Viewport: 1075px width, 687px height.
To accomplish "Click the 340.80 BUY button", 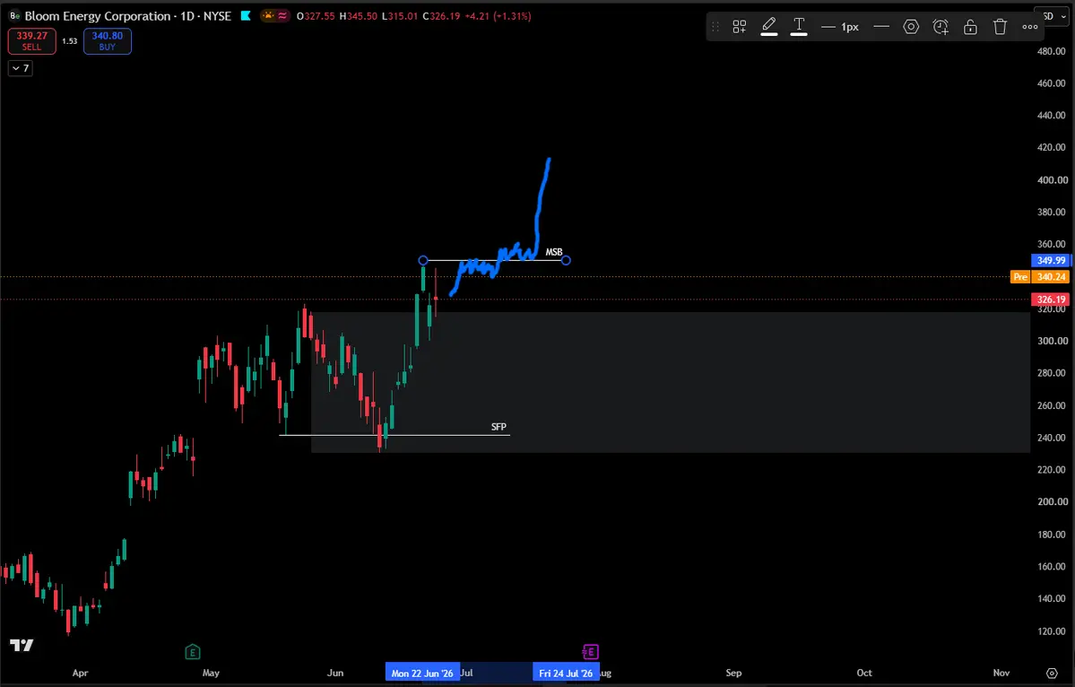I will [x=108, y=41].
